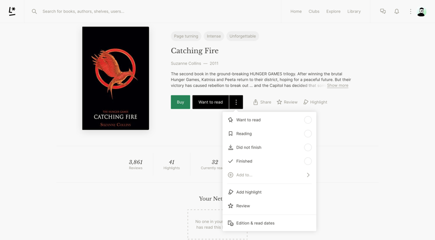
Task: Expand the Add to... submenu arrow
Action: point(308,175)
